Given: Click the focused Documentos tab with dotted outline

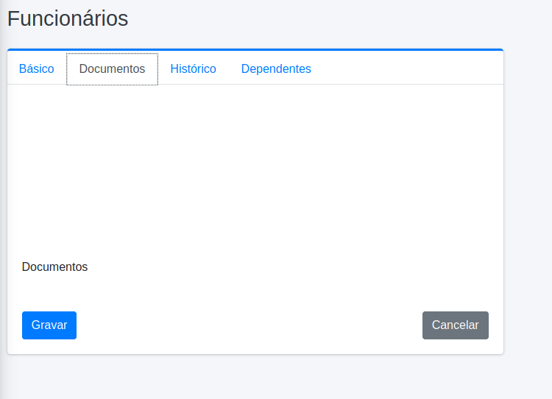Looking at the screenshot, I should (112, 68).
